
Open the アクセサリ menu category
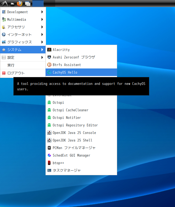23,27
